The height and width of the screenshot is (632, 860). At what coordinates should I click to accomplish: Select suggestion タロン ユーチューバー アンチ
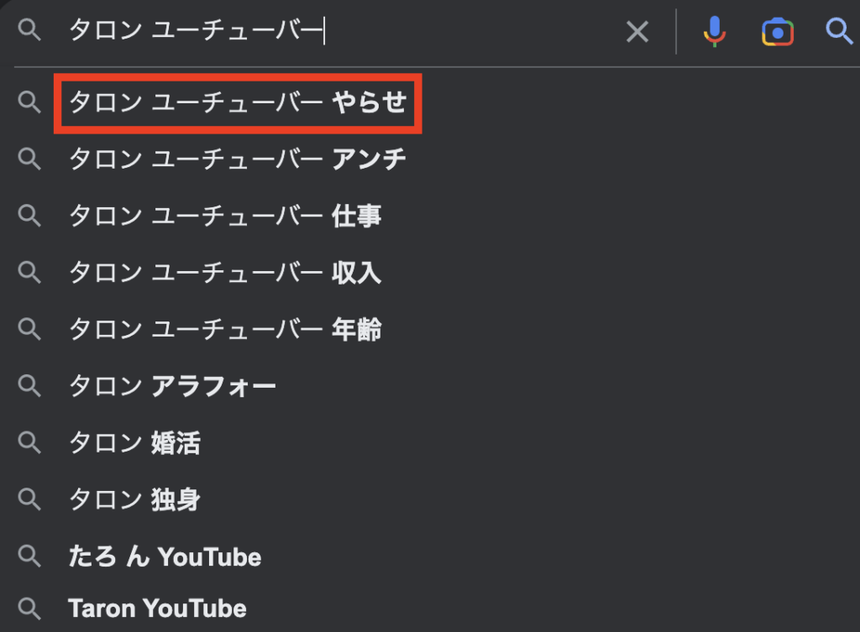(x=238, y=159)
